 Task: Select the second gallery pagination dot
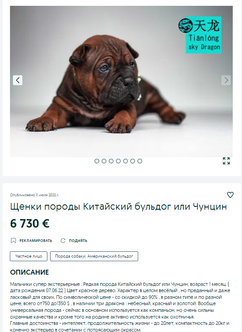point(104,161)
